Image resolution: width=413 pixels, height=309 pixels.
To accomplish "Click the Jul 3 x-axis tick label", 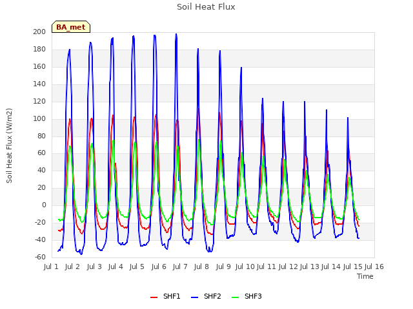I will (94, 267).
